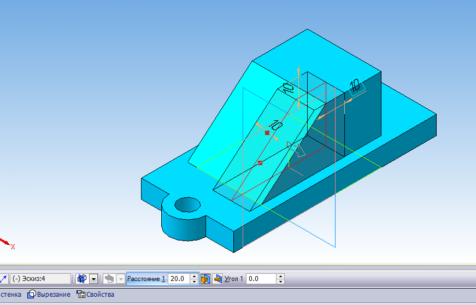The height and width of the screenshot is (305, 476).
Task: Click the boxed 10 dimension label
Action: pyautogui.click(x=356, y=85)
